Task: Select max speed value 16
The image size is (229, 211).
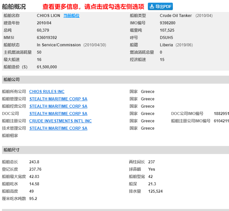Action: pos(39,60)
